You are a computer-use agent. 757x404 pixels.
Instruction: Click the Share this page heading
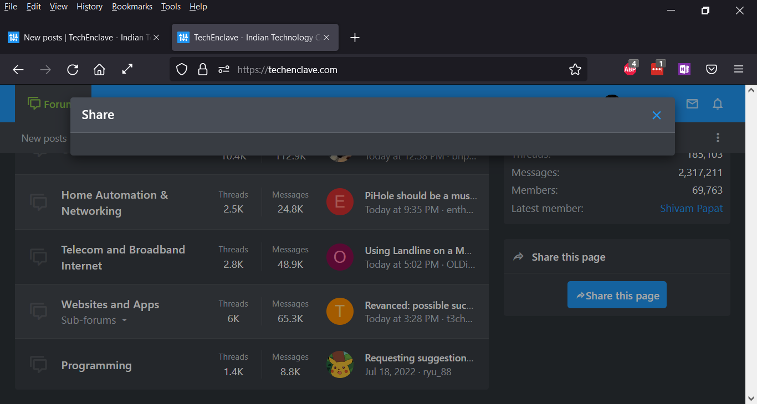click(x=569, y=257)
